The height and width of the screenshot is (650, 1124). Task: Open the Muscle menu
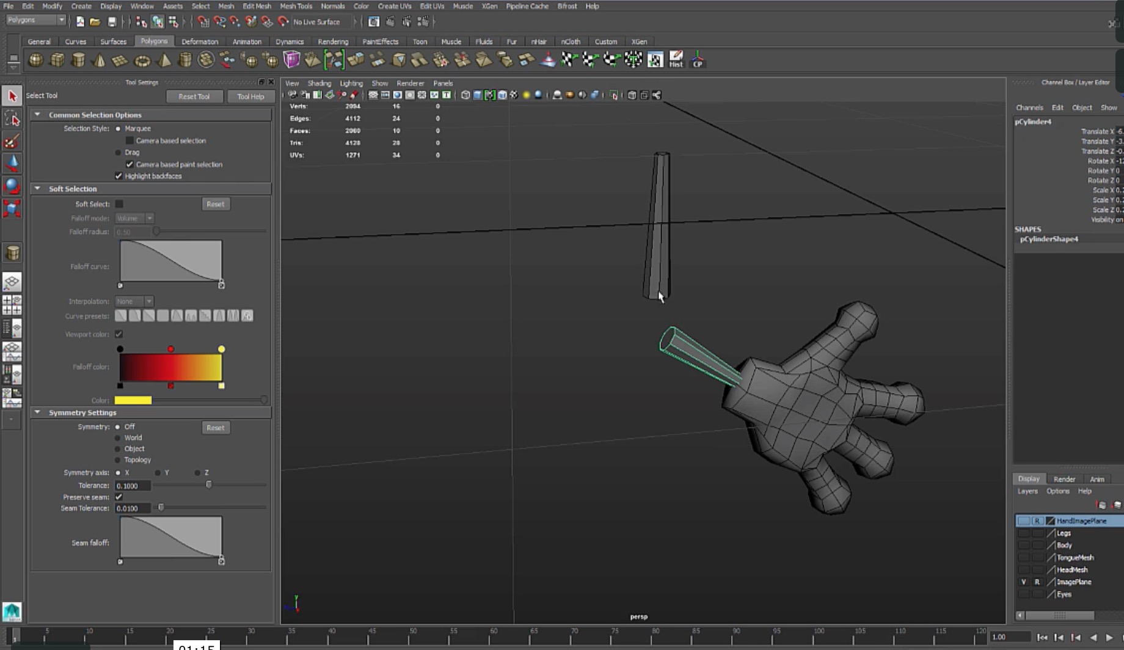(x=463, y=5)
